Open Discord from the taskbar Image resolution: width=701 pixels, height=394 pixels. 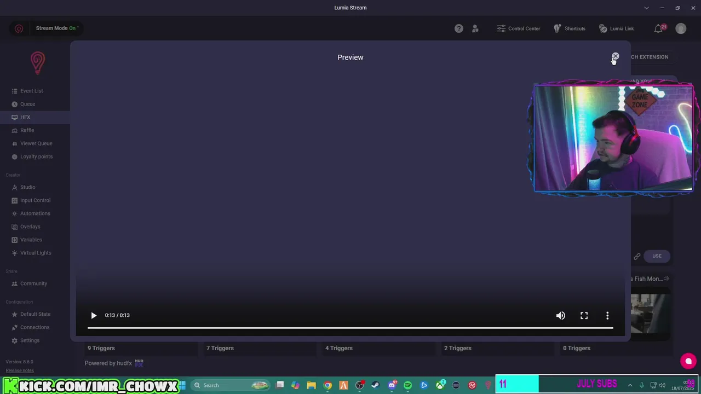point(392,385)
